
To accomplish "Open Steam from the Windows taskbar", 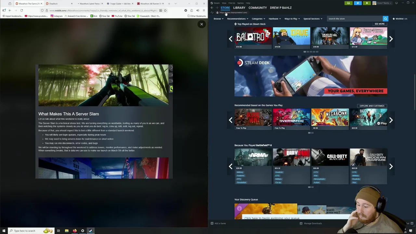I will (90, 231).
